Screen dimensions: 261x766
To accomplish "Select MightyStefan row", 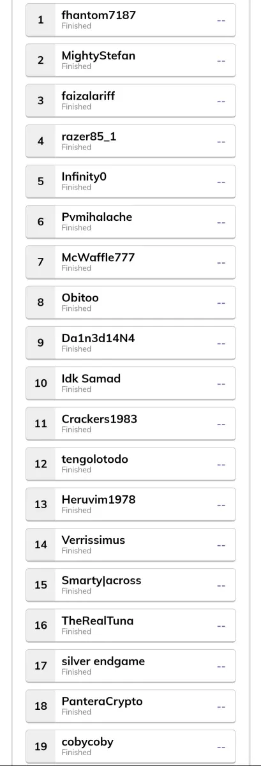I will pyautogui.click(x=131, y=60).
